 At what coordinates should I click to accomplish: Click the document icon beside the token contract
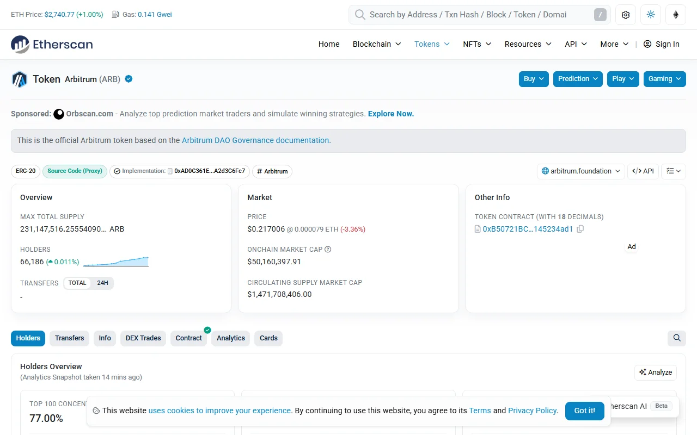click(478, 229)
